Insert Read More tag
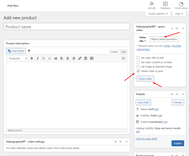This screenshot has width=189, height=156. click(x=86, y=59)
